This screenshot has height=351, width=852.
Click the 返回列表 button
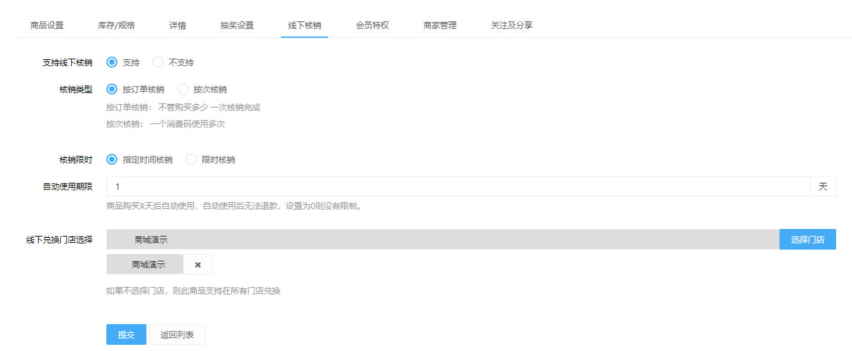point(177,334)
